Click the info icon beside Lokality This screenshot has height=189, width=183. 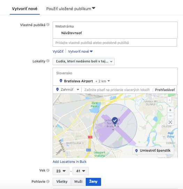point(48,61)
